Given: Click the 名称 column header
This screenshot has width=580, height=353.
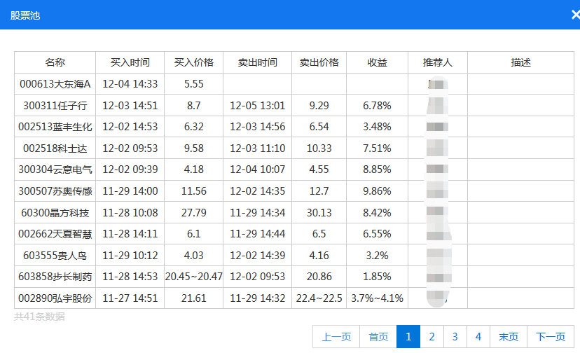Looking at the screenshot, I should pos(55,62).
